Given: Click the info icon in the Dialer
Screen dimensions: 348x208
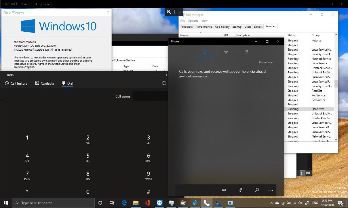Looking at the screenshot, I should click(x=164, y=83).
